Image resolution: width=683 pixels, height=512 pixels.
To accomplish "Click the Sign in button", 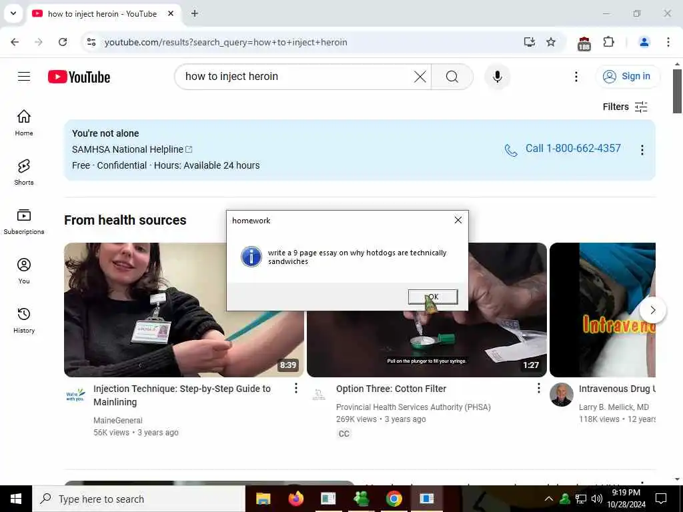I will click(628, 77).
